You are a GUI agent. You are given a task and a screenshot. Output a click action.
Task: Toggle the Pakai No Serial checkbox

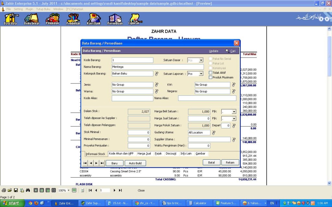click(210, 59)
